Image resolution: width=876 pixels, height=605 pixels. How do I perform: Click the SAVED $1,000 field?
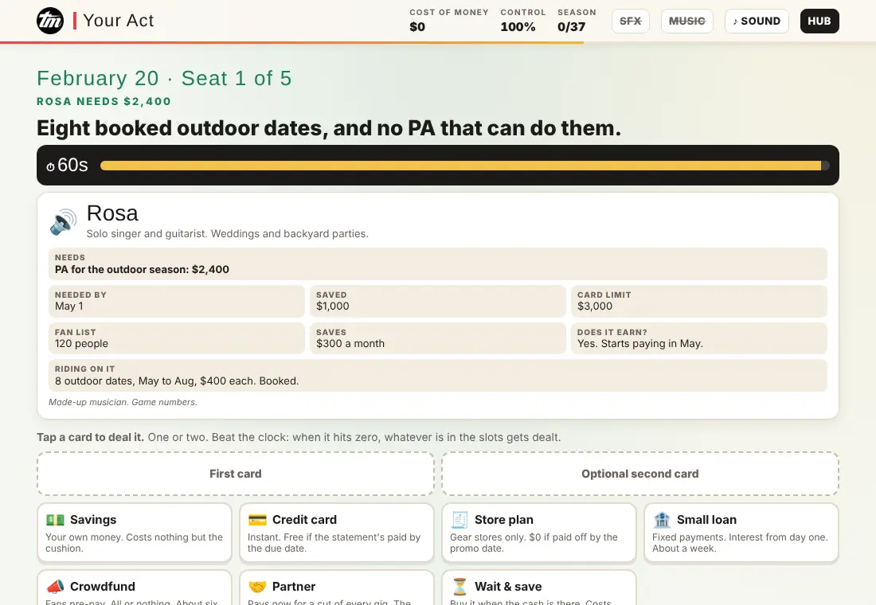[438, 301]
